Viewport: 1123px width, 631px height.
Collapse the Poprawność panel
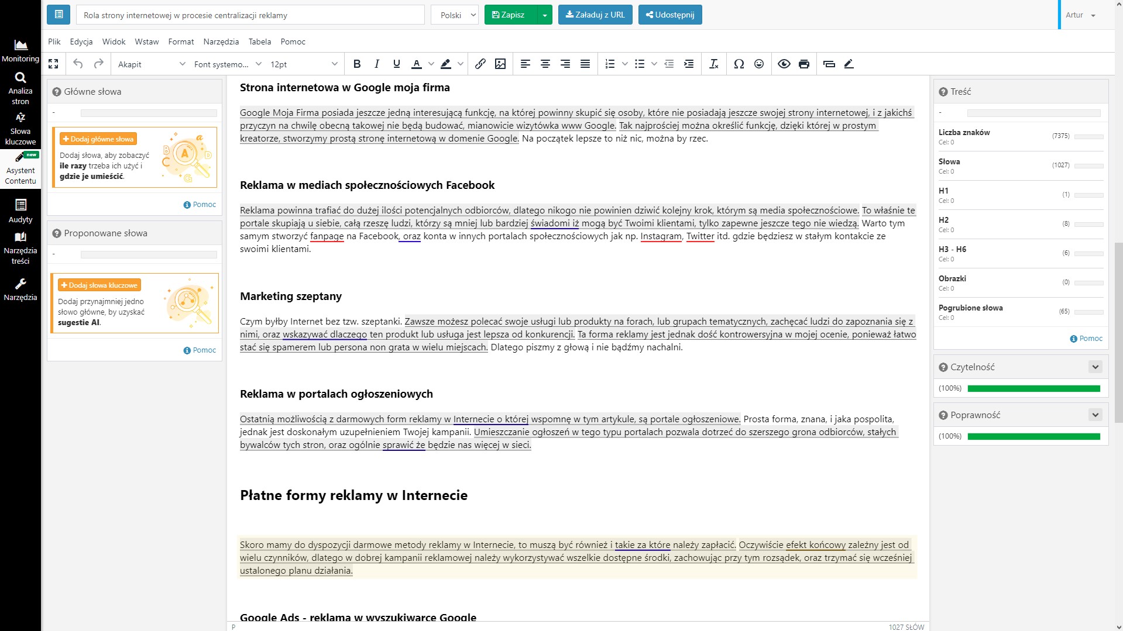click(x=1095, y=415)
